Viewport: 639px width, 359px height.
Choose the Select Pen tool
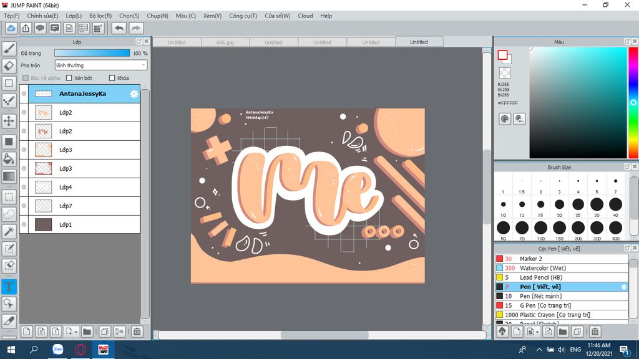pos(9,248)
